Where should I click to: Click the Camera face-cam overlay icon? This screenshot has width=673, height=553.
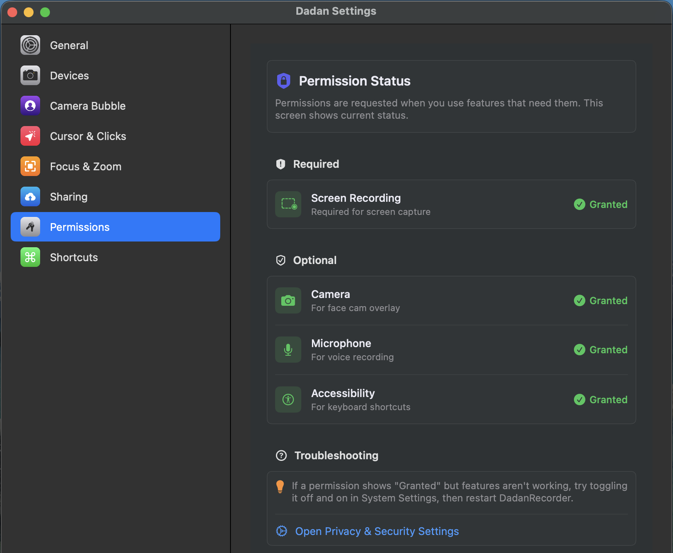click(x=288, y=300)
